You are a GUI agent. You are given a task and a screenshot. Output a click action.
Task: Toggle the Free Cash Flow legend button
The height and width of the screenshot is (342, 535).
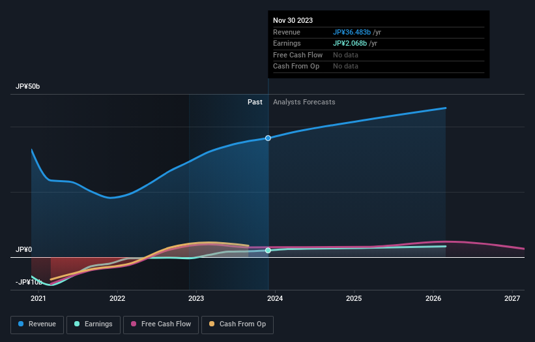click(161, 324)
